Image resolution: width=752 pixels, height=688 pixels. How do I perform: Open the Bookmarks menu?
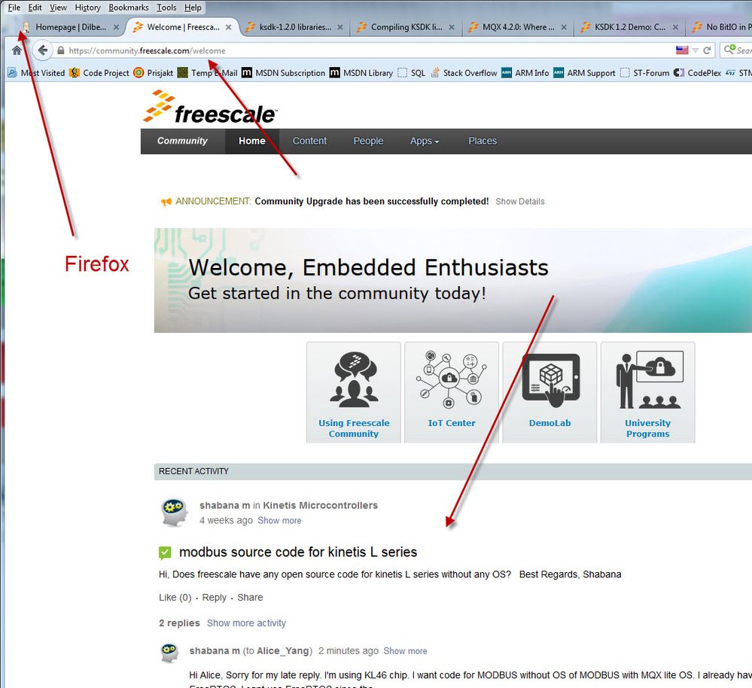(x=129, y=8)
